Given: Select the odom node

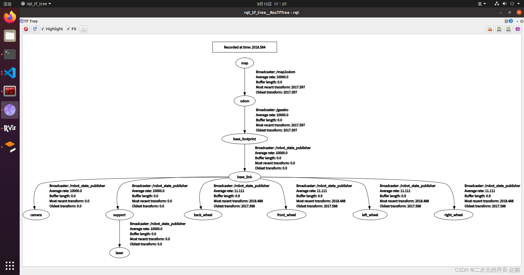Looking at the screenshot, I should pyautogui.click(x=245, y=101).
